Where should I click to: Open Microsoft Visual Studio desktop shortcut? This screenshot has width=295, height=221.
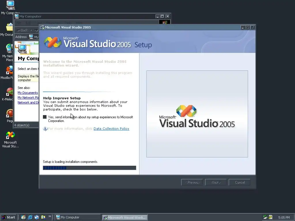coord(10,135)
